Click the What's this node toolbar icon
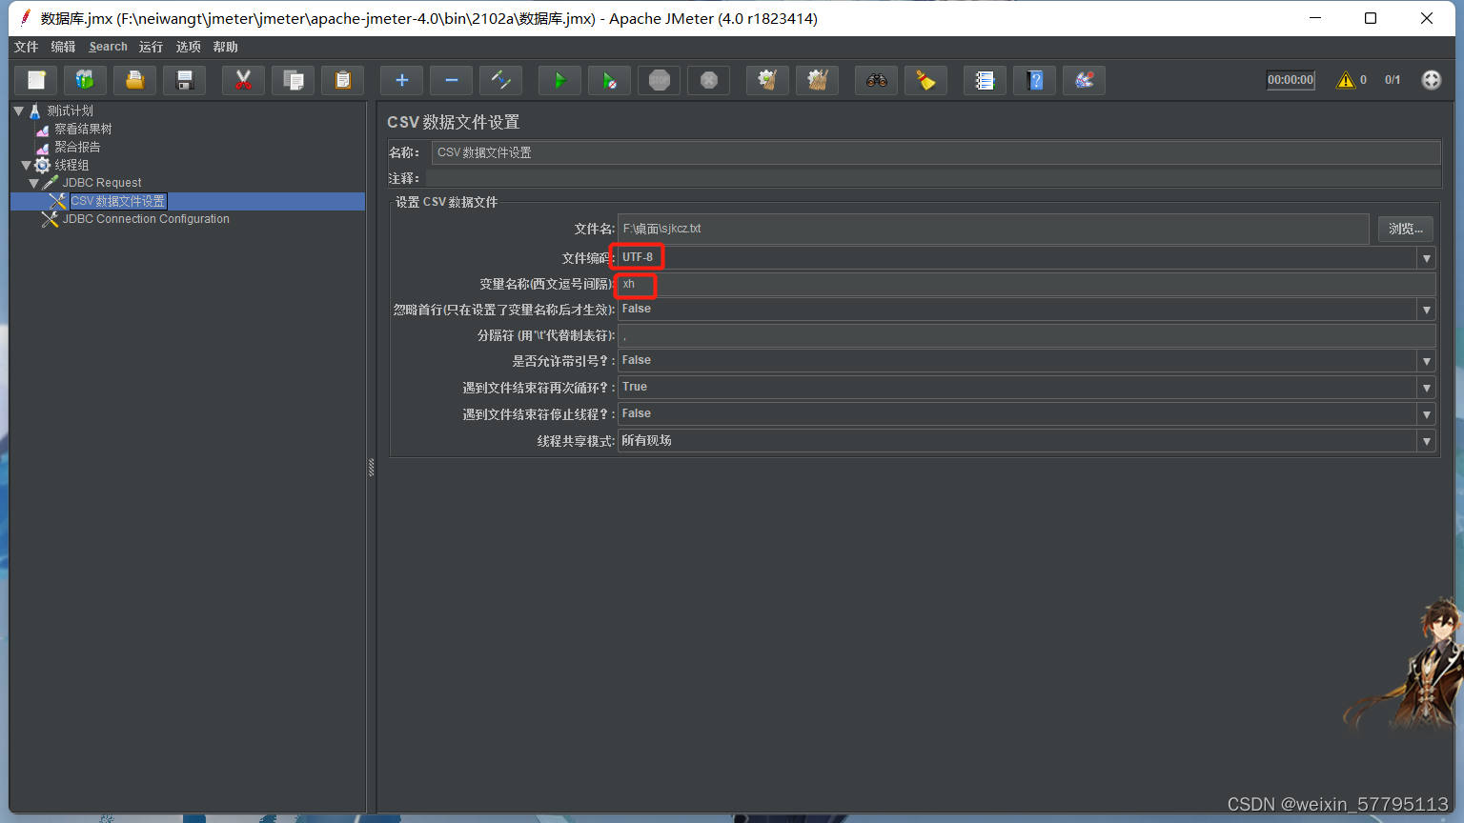1464x823 pixels. coord(1084,80)
